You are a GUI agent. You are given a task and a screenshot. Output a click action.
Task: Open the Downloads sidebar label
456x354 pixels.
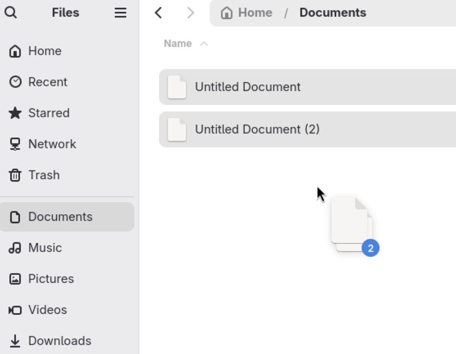point(60,341)
